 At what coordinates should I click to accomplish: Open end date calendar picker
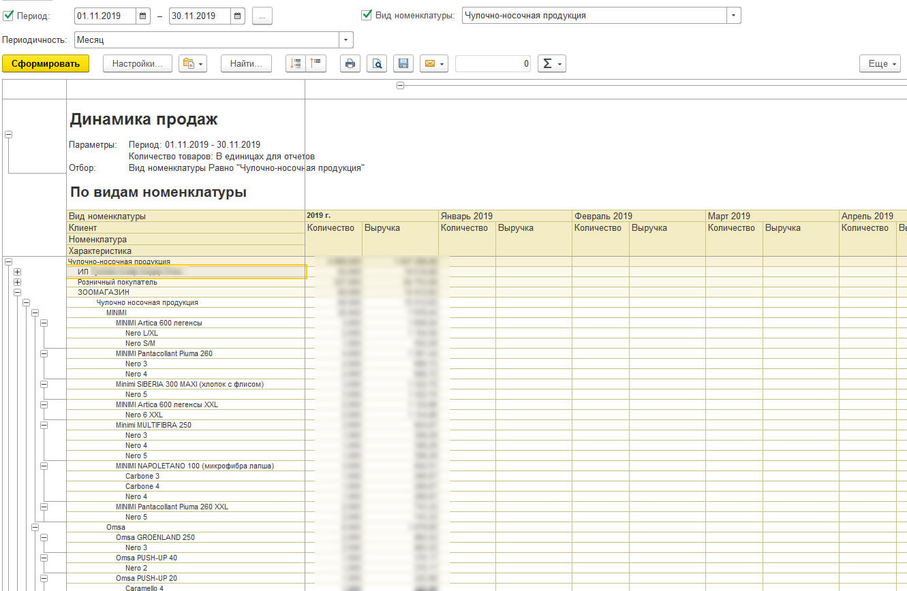click(237, 16)
